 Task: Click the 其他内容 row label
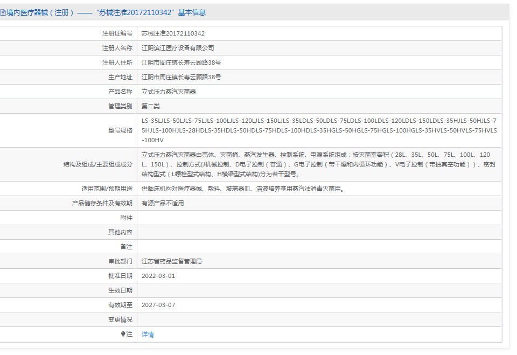coord(120,232)
